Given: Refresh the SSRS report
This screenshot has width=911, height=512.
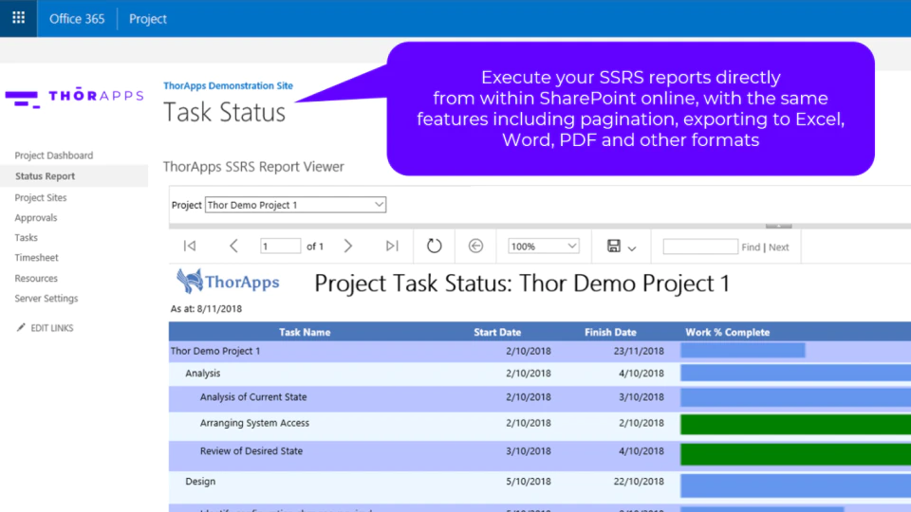Looking at the screenshot, I should [434, 247].
